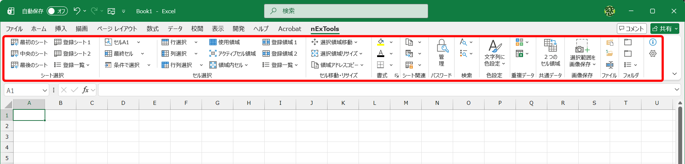Jump to 最初のシート
This screenshot has height=164, width=685.
tap(29, 42)
